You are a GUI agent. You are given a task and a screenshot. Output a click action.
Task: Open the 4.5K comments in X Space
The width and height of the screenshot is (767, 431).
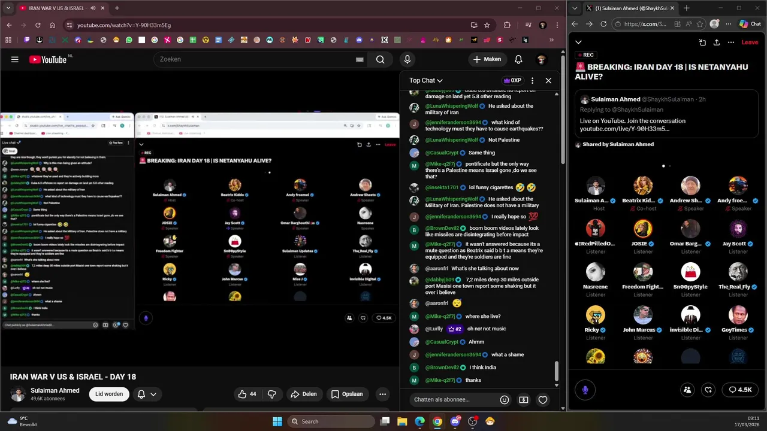[740, 390]
